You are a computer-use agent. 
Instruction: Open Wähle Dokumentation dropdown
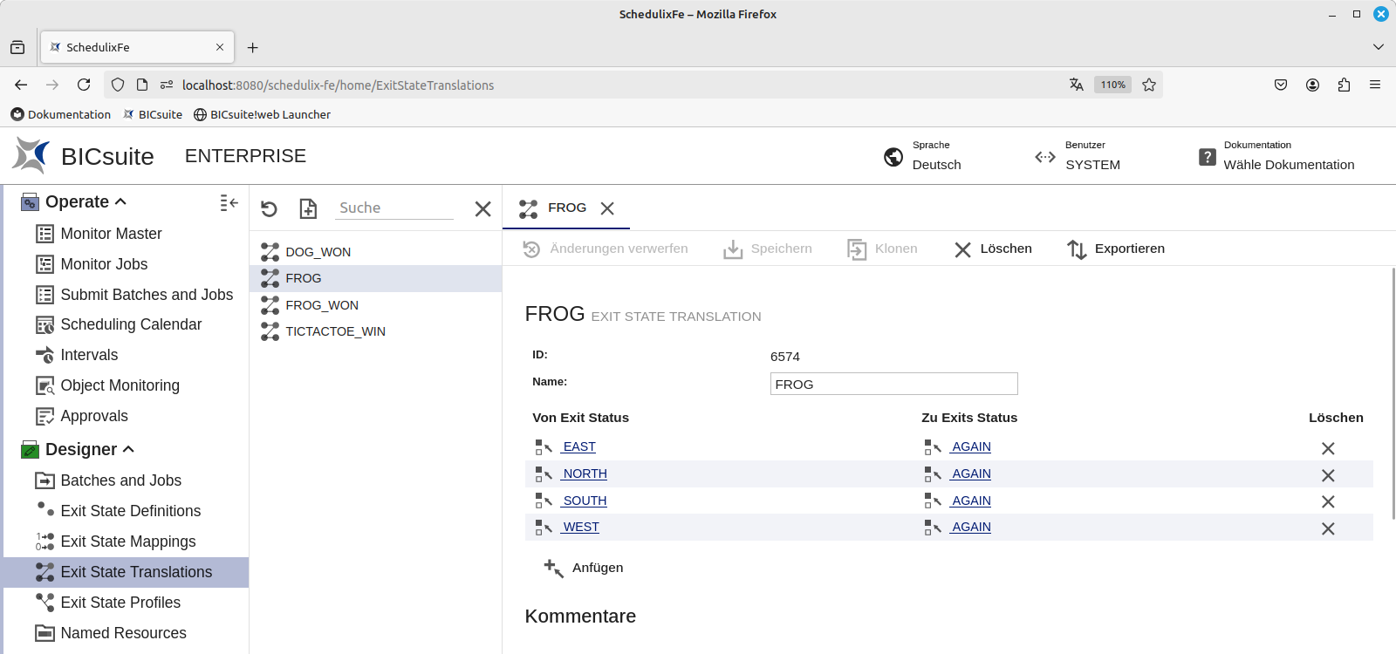(1277, 156)
